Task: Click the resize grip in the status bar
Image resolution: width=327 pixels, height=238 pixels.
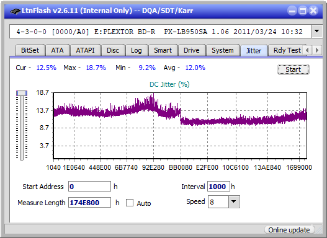Action: [318, 230]
